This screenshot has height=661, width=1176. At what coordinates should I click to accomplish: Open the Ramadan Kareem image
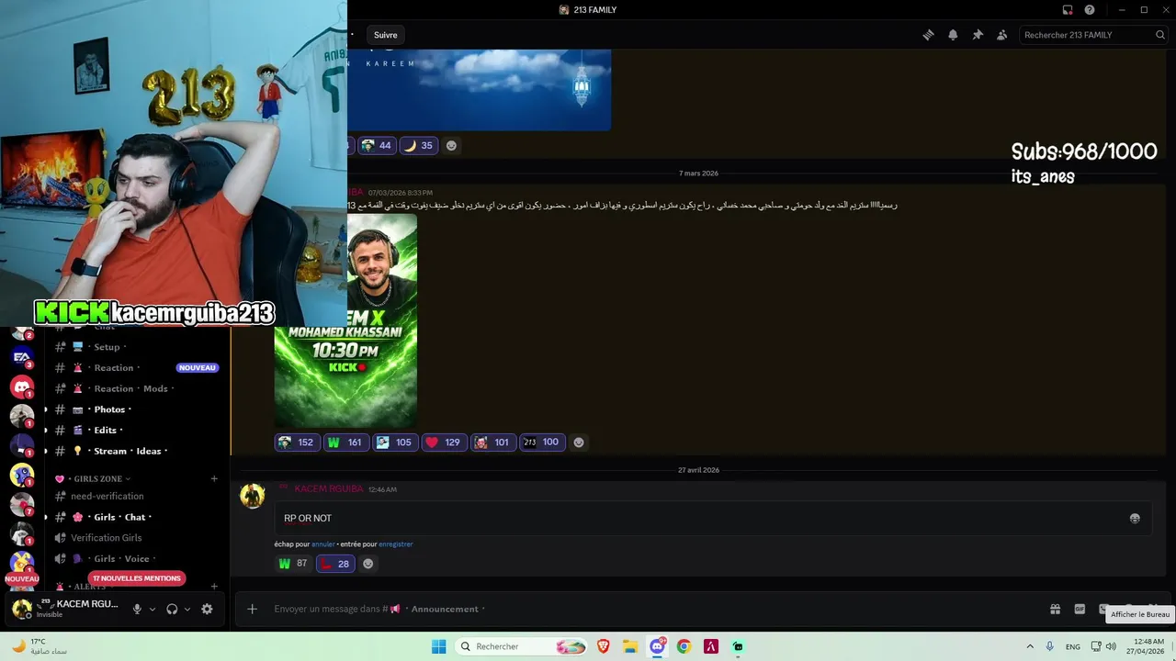(x=479, y=90)
